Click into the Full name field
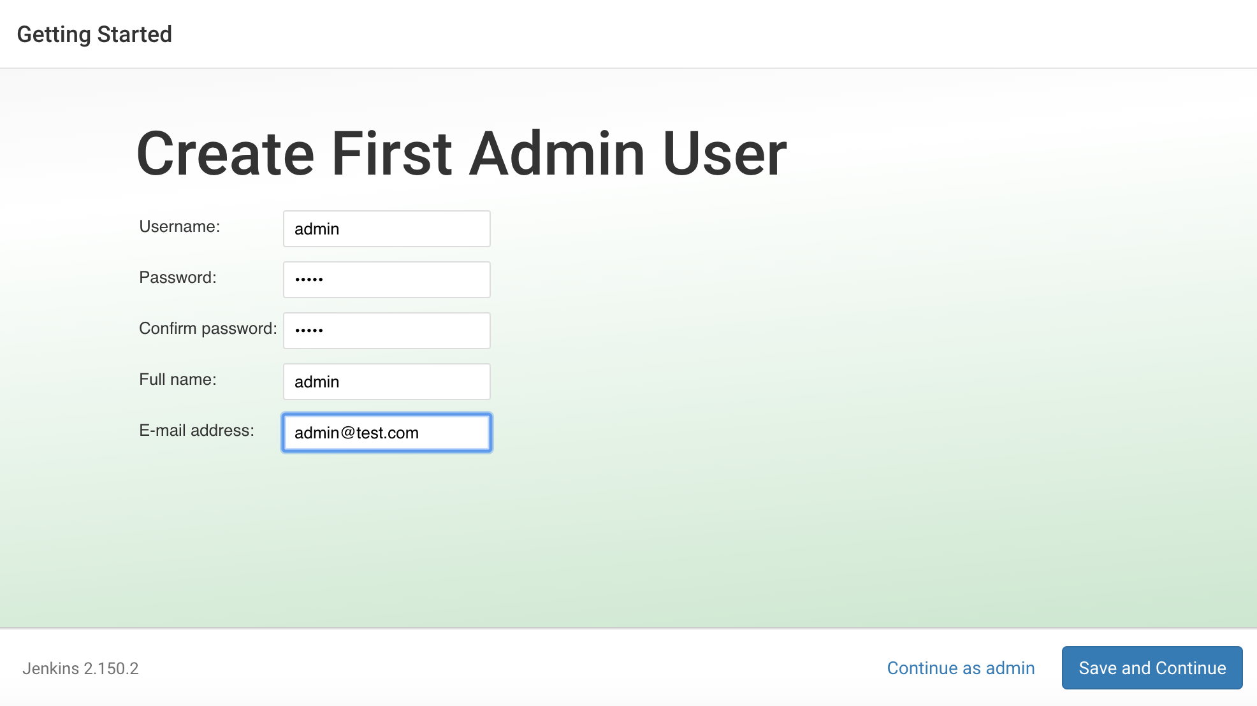Screen dimensions: 1257x706 [386, 382]
